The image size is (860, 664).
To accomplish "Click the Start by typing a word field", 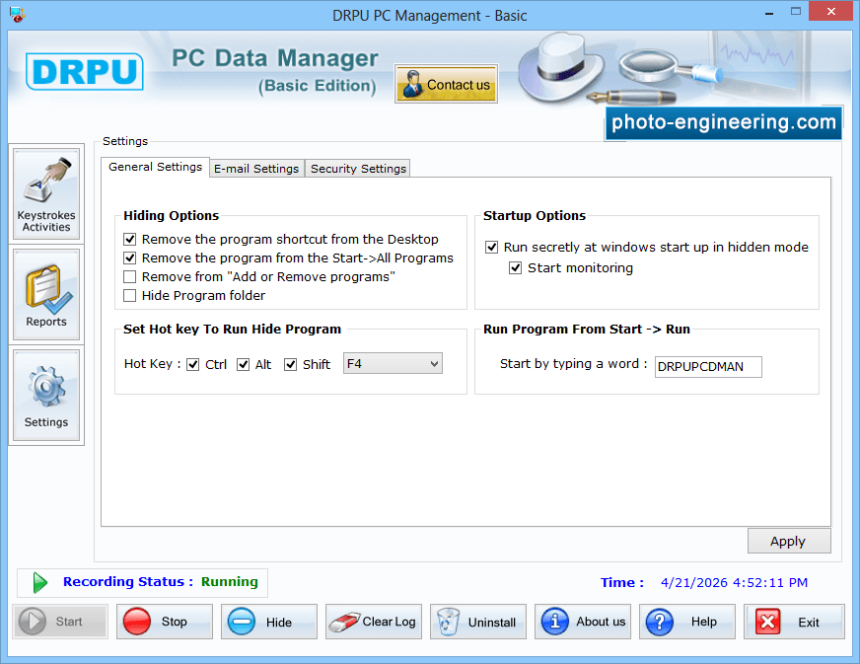I will tap(708, 367).
